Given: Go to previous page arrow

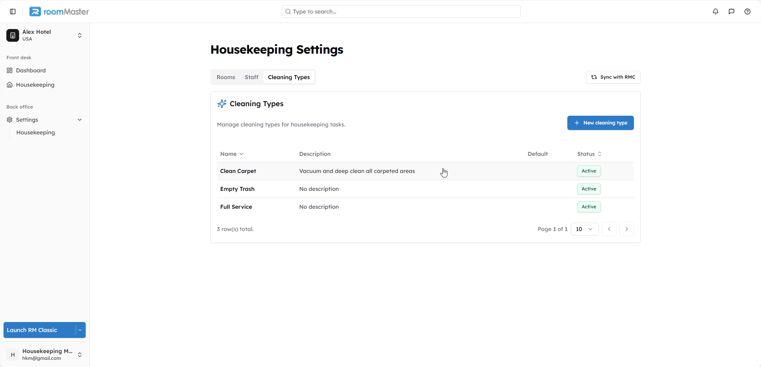Looking at the screenshot, I should point(609,229).
